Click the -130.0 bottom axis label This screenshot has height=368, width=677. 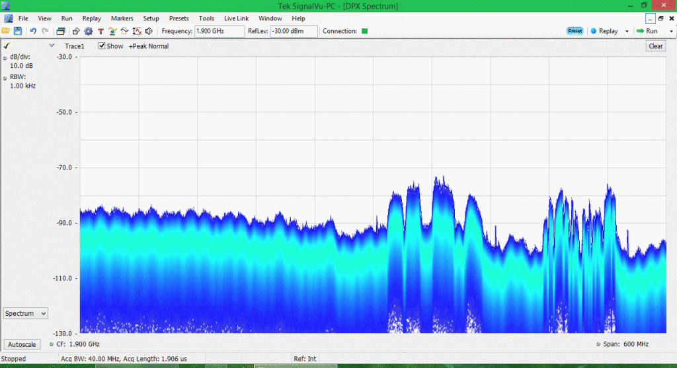pyautogui.click(x=63, y=334)
